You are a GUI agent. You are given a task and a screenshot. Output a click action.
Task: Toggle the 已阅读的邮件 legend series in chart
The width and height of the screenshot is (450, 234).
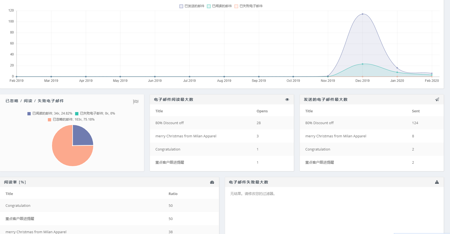point(219,6)
